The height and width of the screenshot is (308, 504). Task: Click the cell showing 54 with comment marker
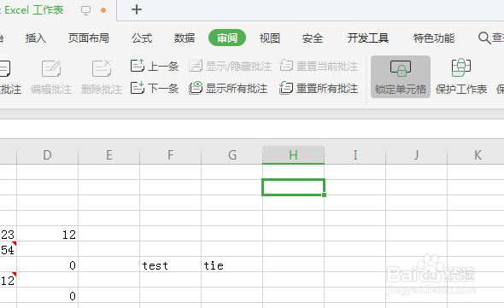8,249
